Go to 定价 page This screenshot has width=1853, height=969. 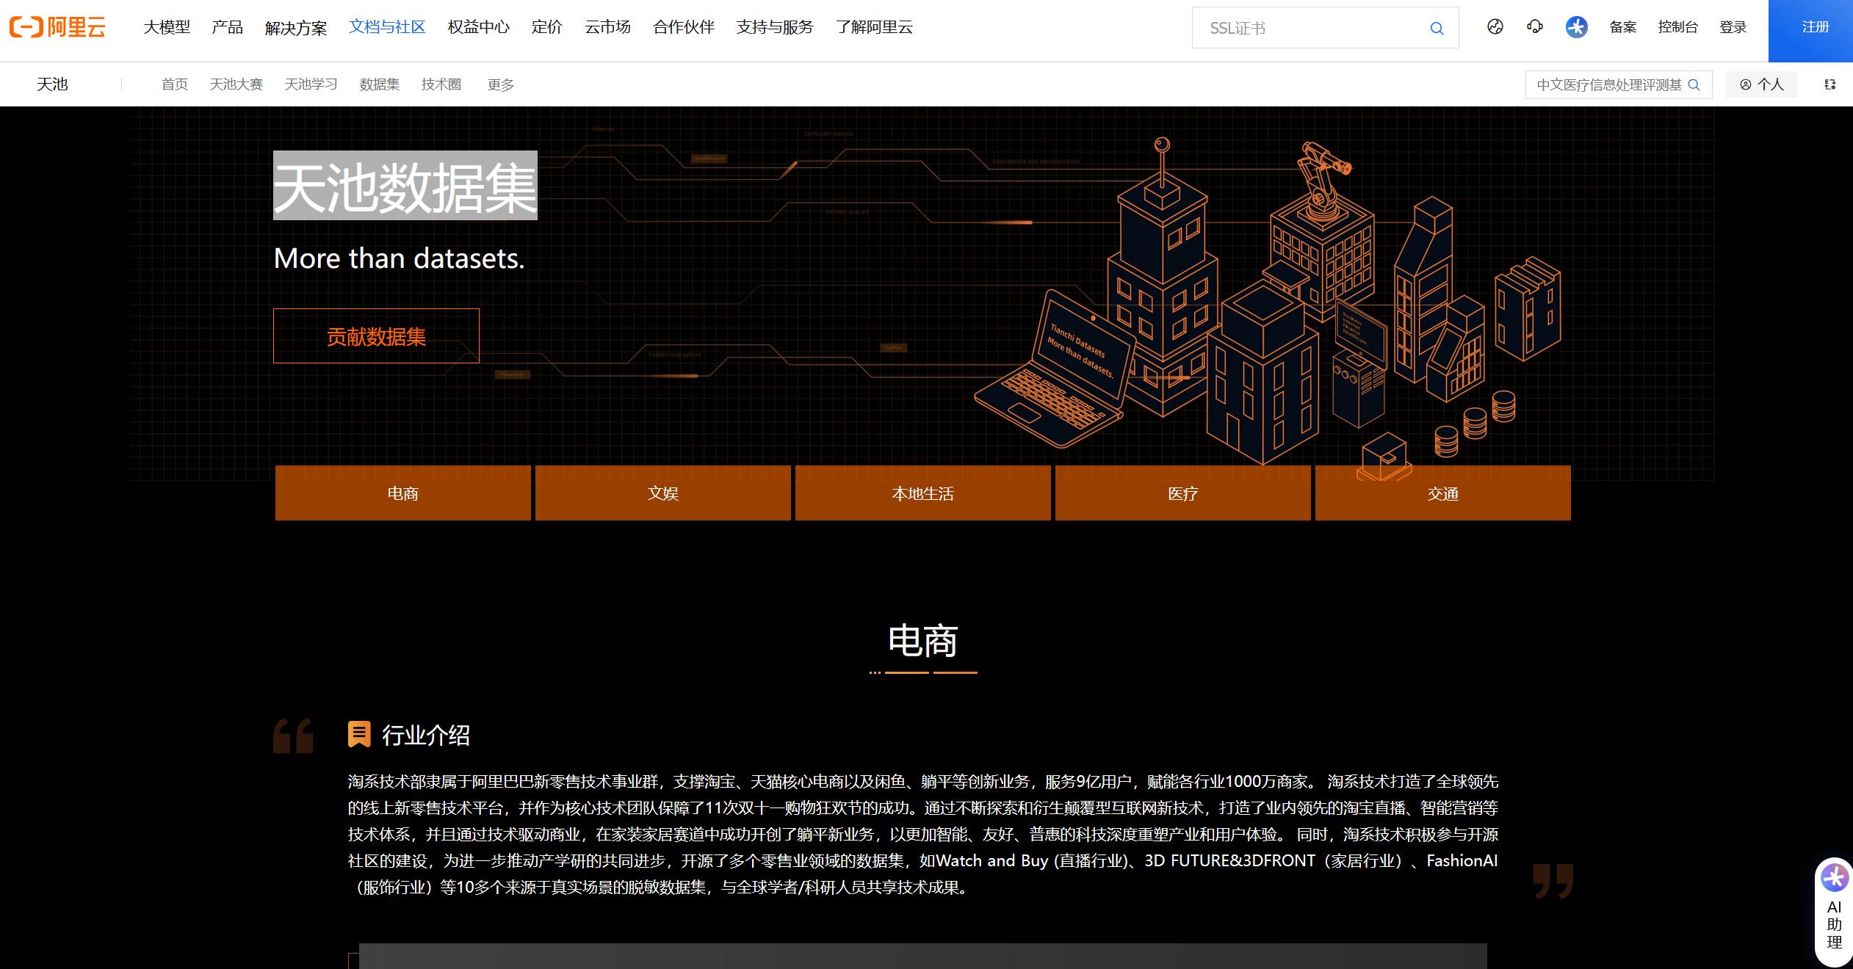(546, 27)
